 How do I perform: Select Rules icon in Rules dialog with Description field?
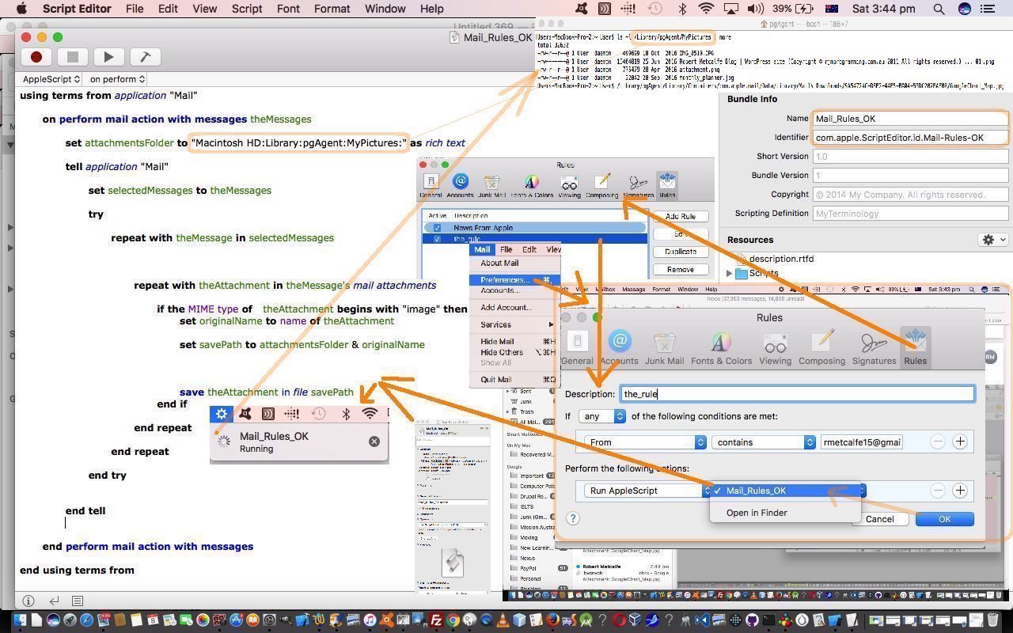(915, 347)
